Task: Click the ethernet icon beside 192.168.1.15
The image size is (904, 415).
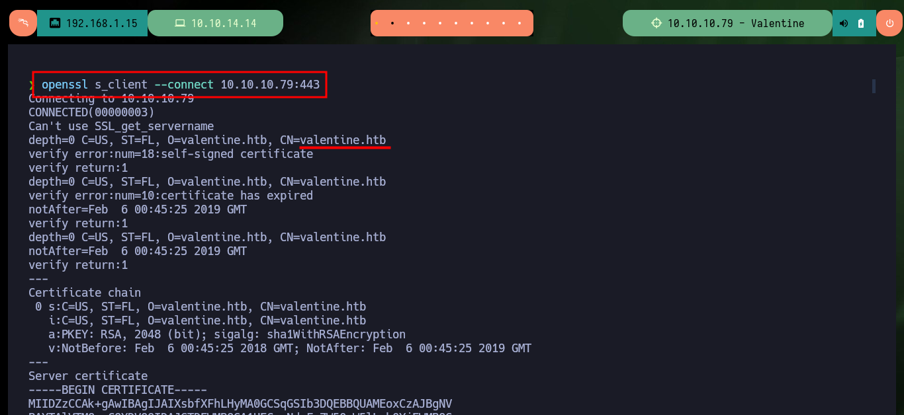Action: [55, 23]
